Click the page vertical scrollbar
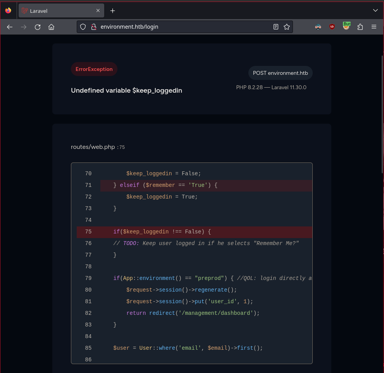This screenshot has width=384, height=373. [x=382, y=115]
